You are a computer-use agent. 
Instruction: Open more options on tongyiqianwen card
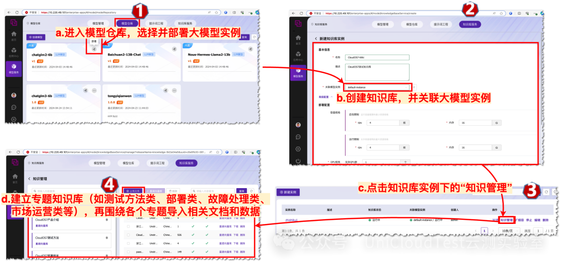pyautogui.click(x=174, y=90)
